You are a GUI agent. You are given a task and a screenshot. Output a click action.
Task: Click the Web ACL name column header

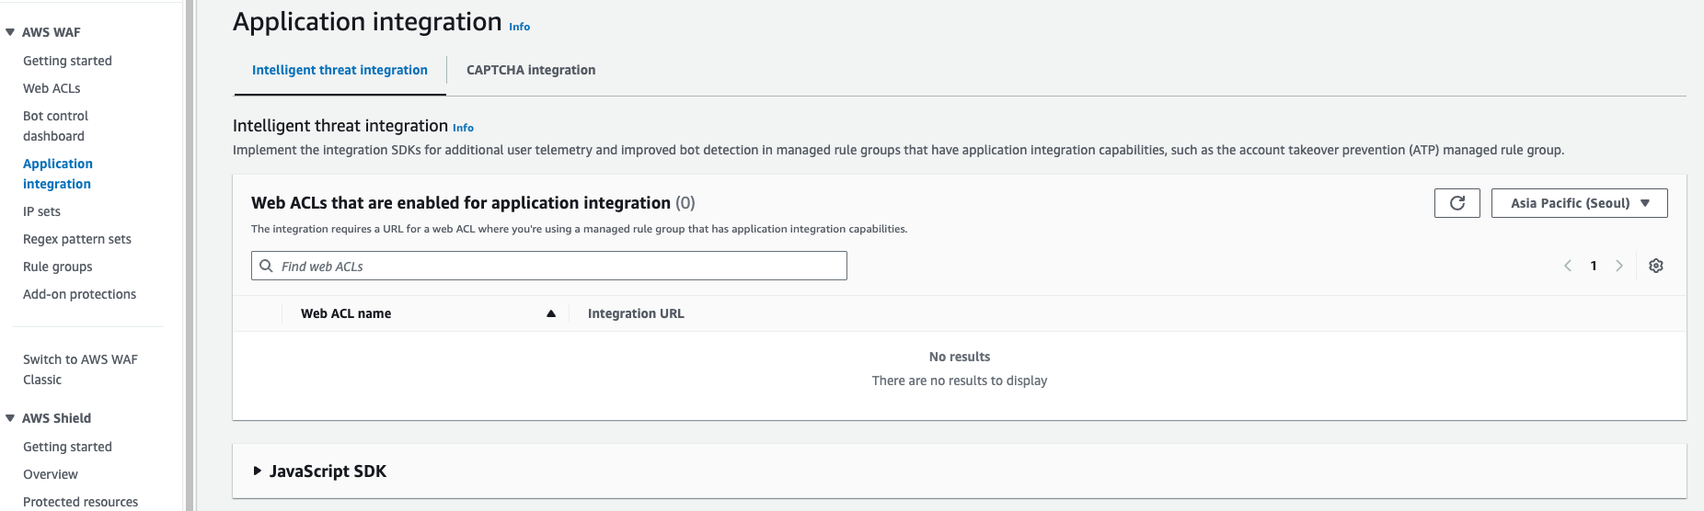pyautogui.click(x=346, y=313)
